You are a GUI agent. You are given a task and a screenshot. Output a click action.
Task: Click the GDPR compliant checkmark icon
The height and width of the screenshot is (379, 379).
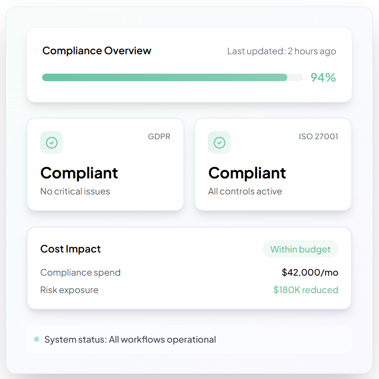(52, 143)
